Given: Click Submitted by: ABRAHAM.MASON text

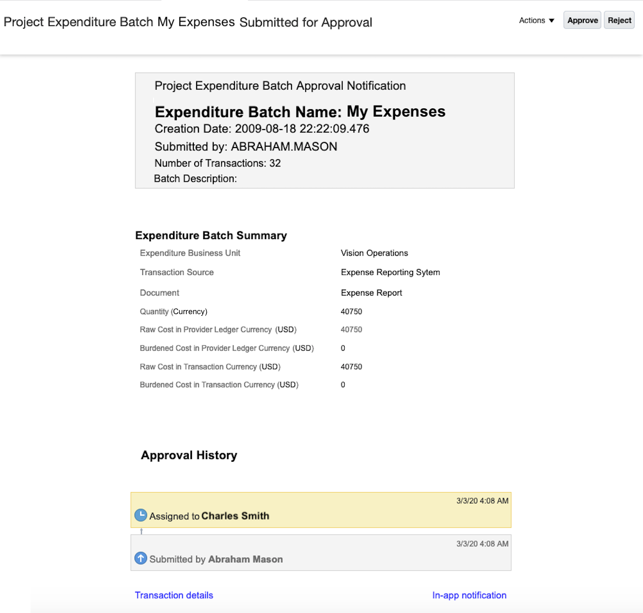Looking at the screenshot, I should [246, 147].
